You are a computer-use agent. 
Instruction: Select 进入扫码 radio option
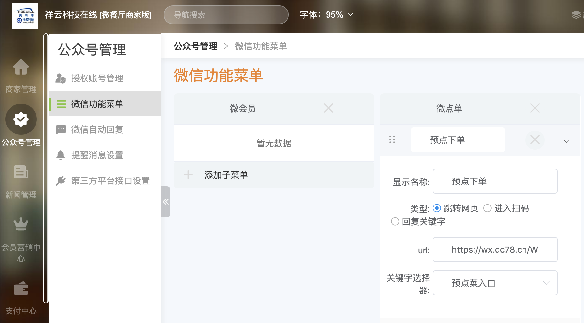click(487, 208)
